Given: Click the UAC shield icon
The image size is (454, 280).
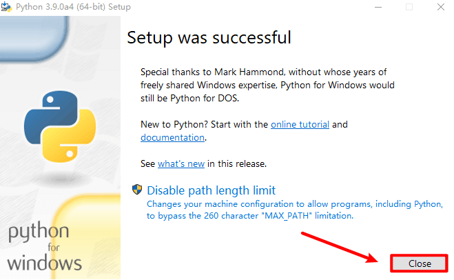Looking at the screenshot, I should pyautogui.click(x=137, y=190).
